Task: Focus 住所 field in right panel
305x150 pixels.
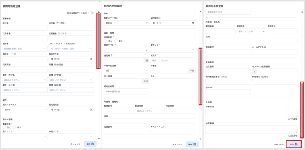Action: coord(251,41)
